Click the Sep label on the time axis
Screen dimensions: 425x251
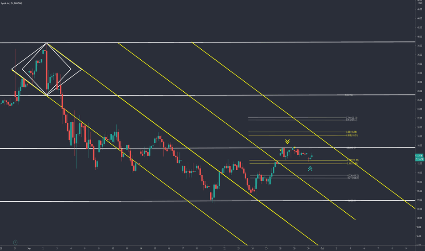click(x=29, y=248)
